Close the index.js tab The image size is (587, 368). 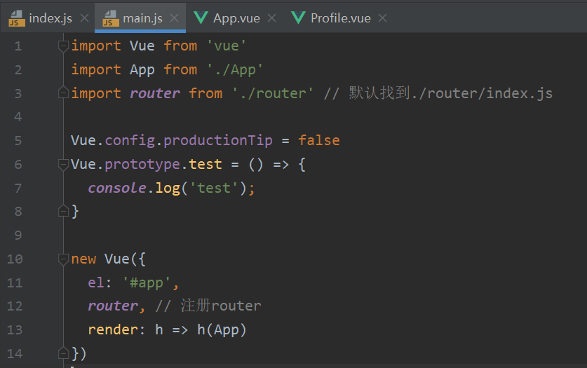(83, 18)
